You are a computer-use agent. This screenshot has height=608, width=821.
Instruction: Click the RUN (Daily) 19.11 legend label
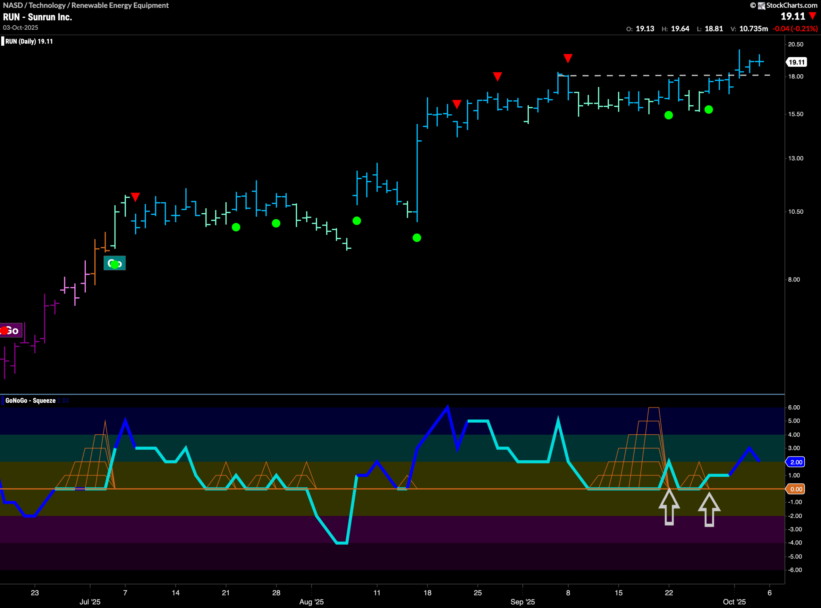click(29, 41)
